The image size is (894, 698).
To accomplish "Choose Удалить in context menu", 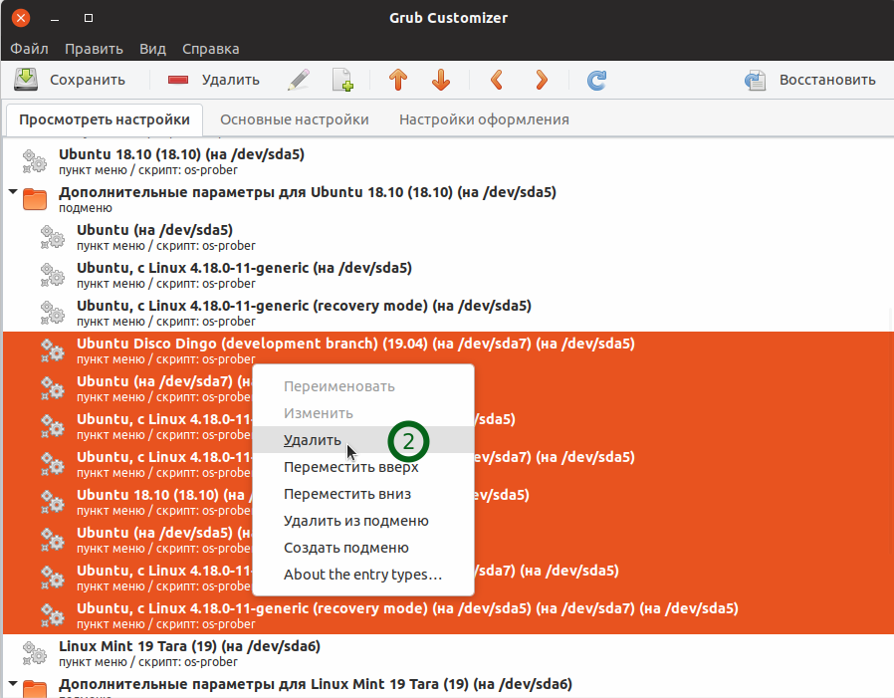I will click(363, 440).
